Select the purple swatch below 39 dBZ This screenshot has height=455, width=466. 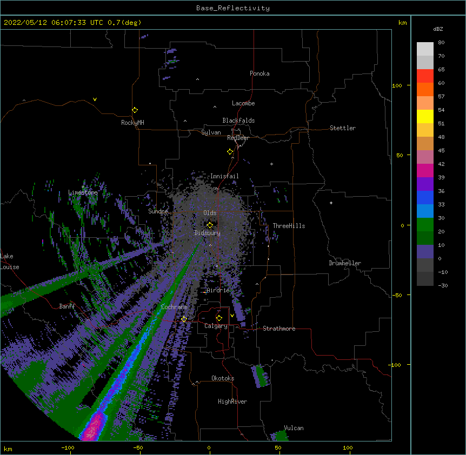point(425,184)
